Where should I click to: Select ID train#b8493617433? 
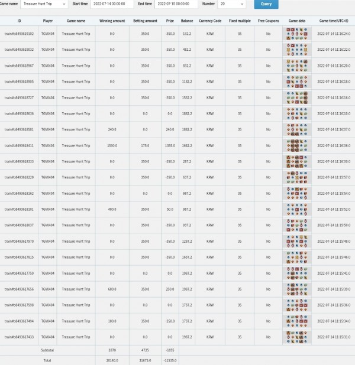point(19,337)
